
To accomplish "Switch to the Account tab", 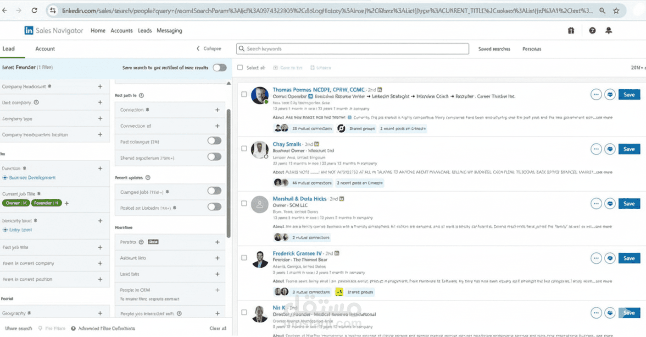I will tap(45, 49).
